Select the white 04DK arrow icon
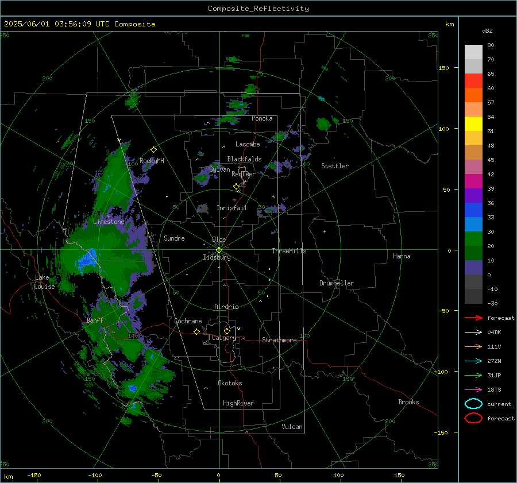The image size is (517, 483). [x=473, y=333]
